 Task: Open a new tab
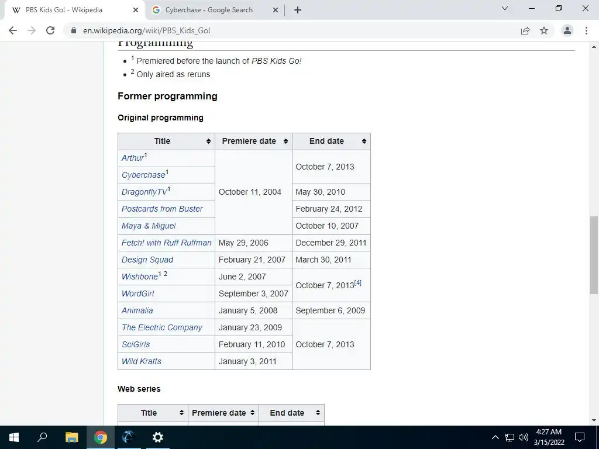[x=298, y=11]
